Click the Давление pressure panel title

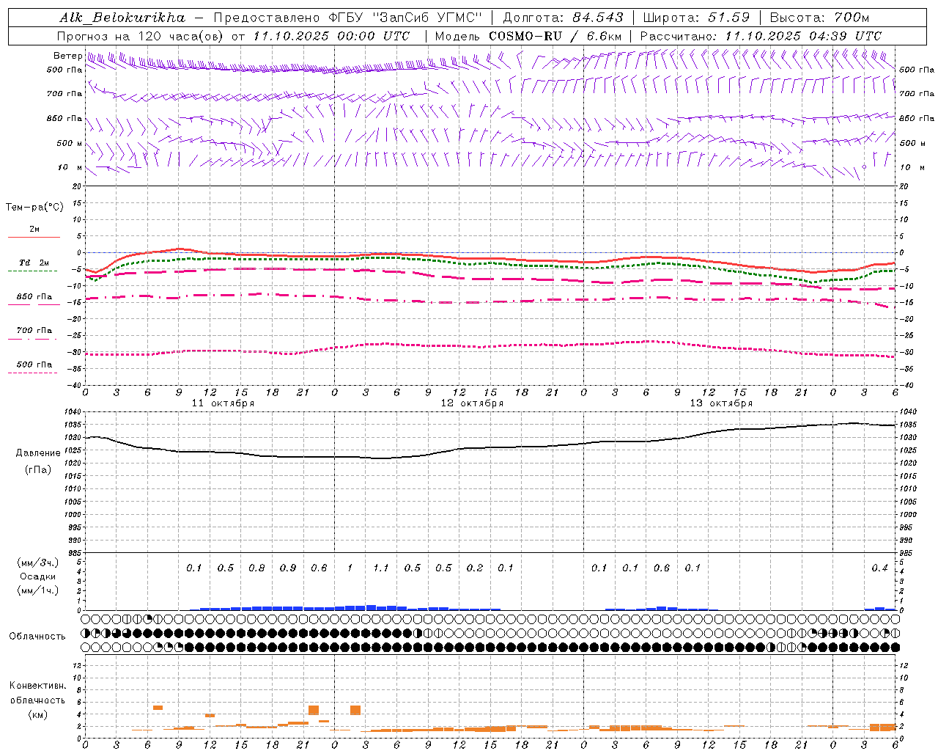tap(38, 453)
